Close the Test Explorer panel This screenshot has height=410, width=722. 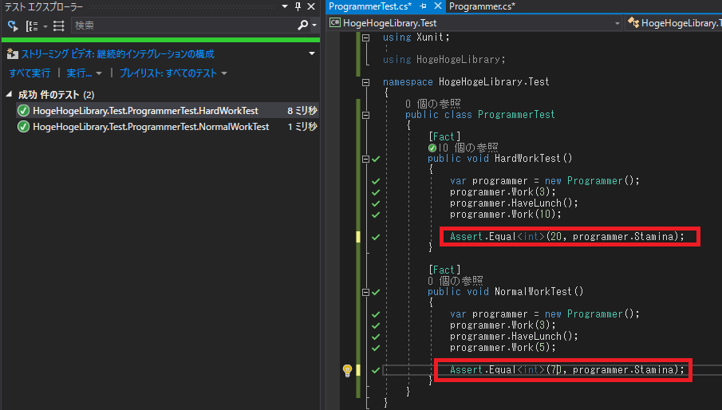click(311, 6)
